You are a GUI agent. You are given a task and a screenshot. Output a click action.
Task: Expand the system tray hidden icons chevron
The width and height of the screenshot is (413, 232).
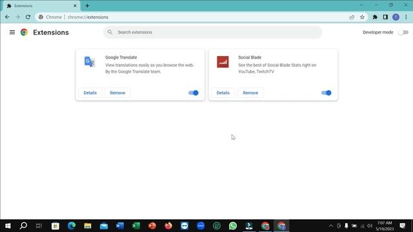(331, 226)
